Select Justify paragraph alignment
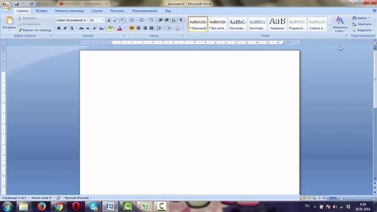The width and height of the screenshot is (377, 212). click(151, 28)
